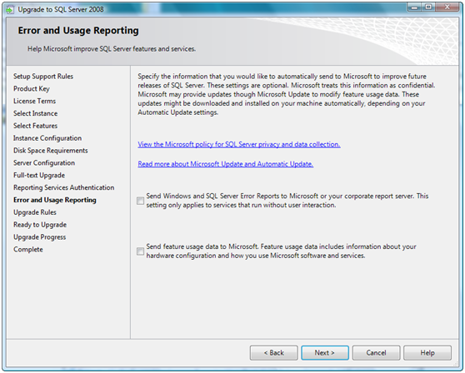
Task: Open the Microsoft Update and Automatic Update link
Action: tap(225, 164)
